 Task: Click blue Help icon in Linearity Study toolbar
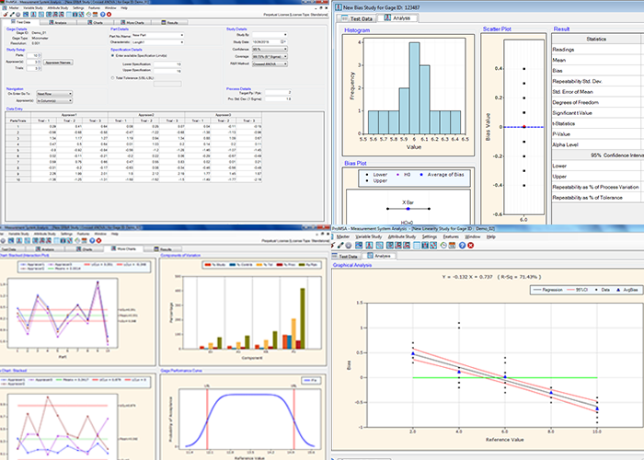(463, 246)
